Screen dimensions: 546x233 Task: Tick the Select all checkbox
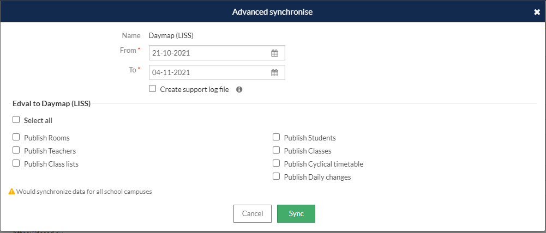click(x=16, y=120)
